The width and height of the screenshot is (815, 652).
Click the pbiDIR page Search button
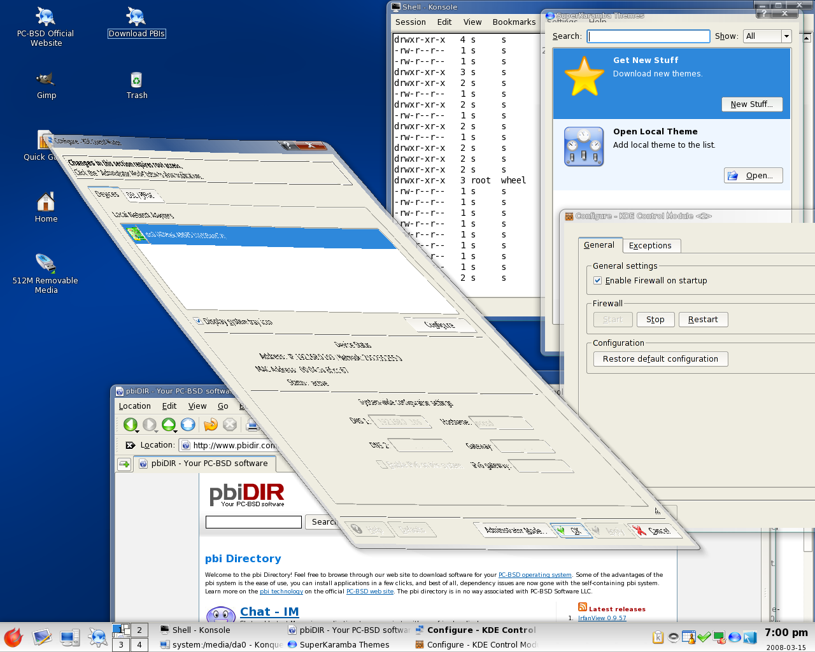[322, 521]
